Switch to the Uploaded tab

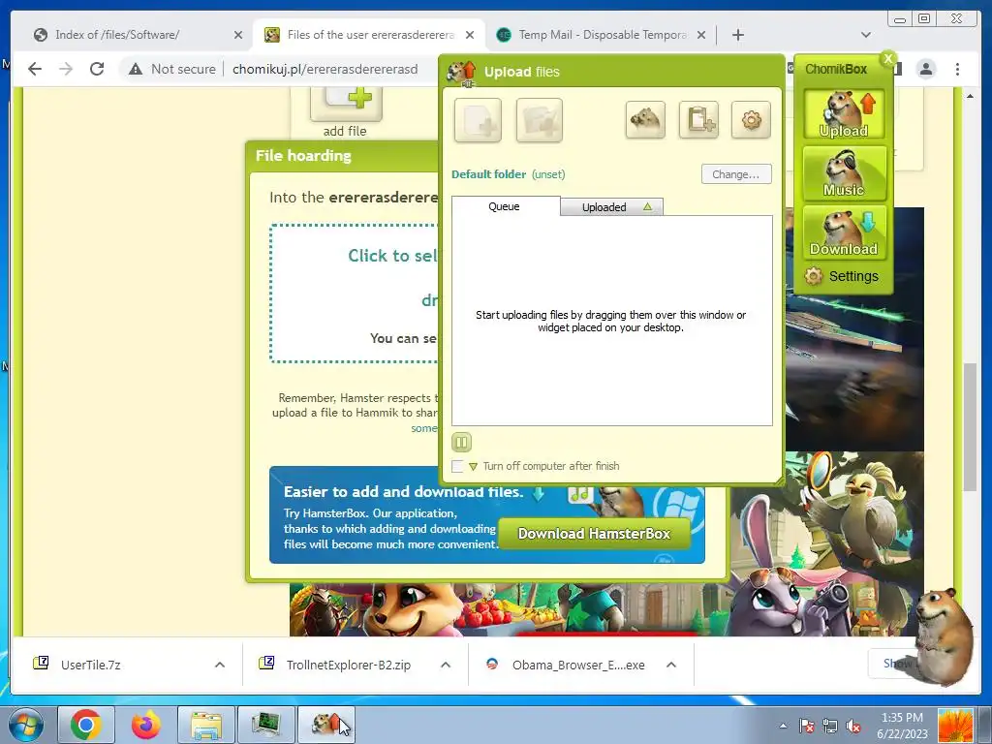pos(611,207)
